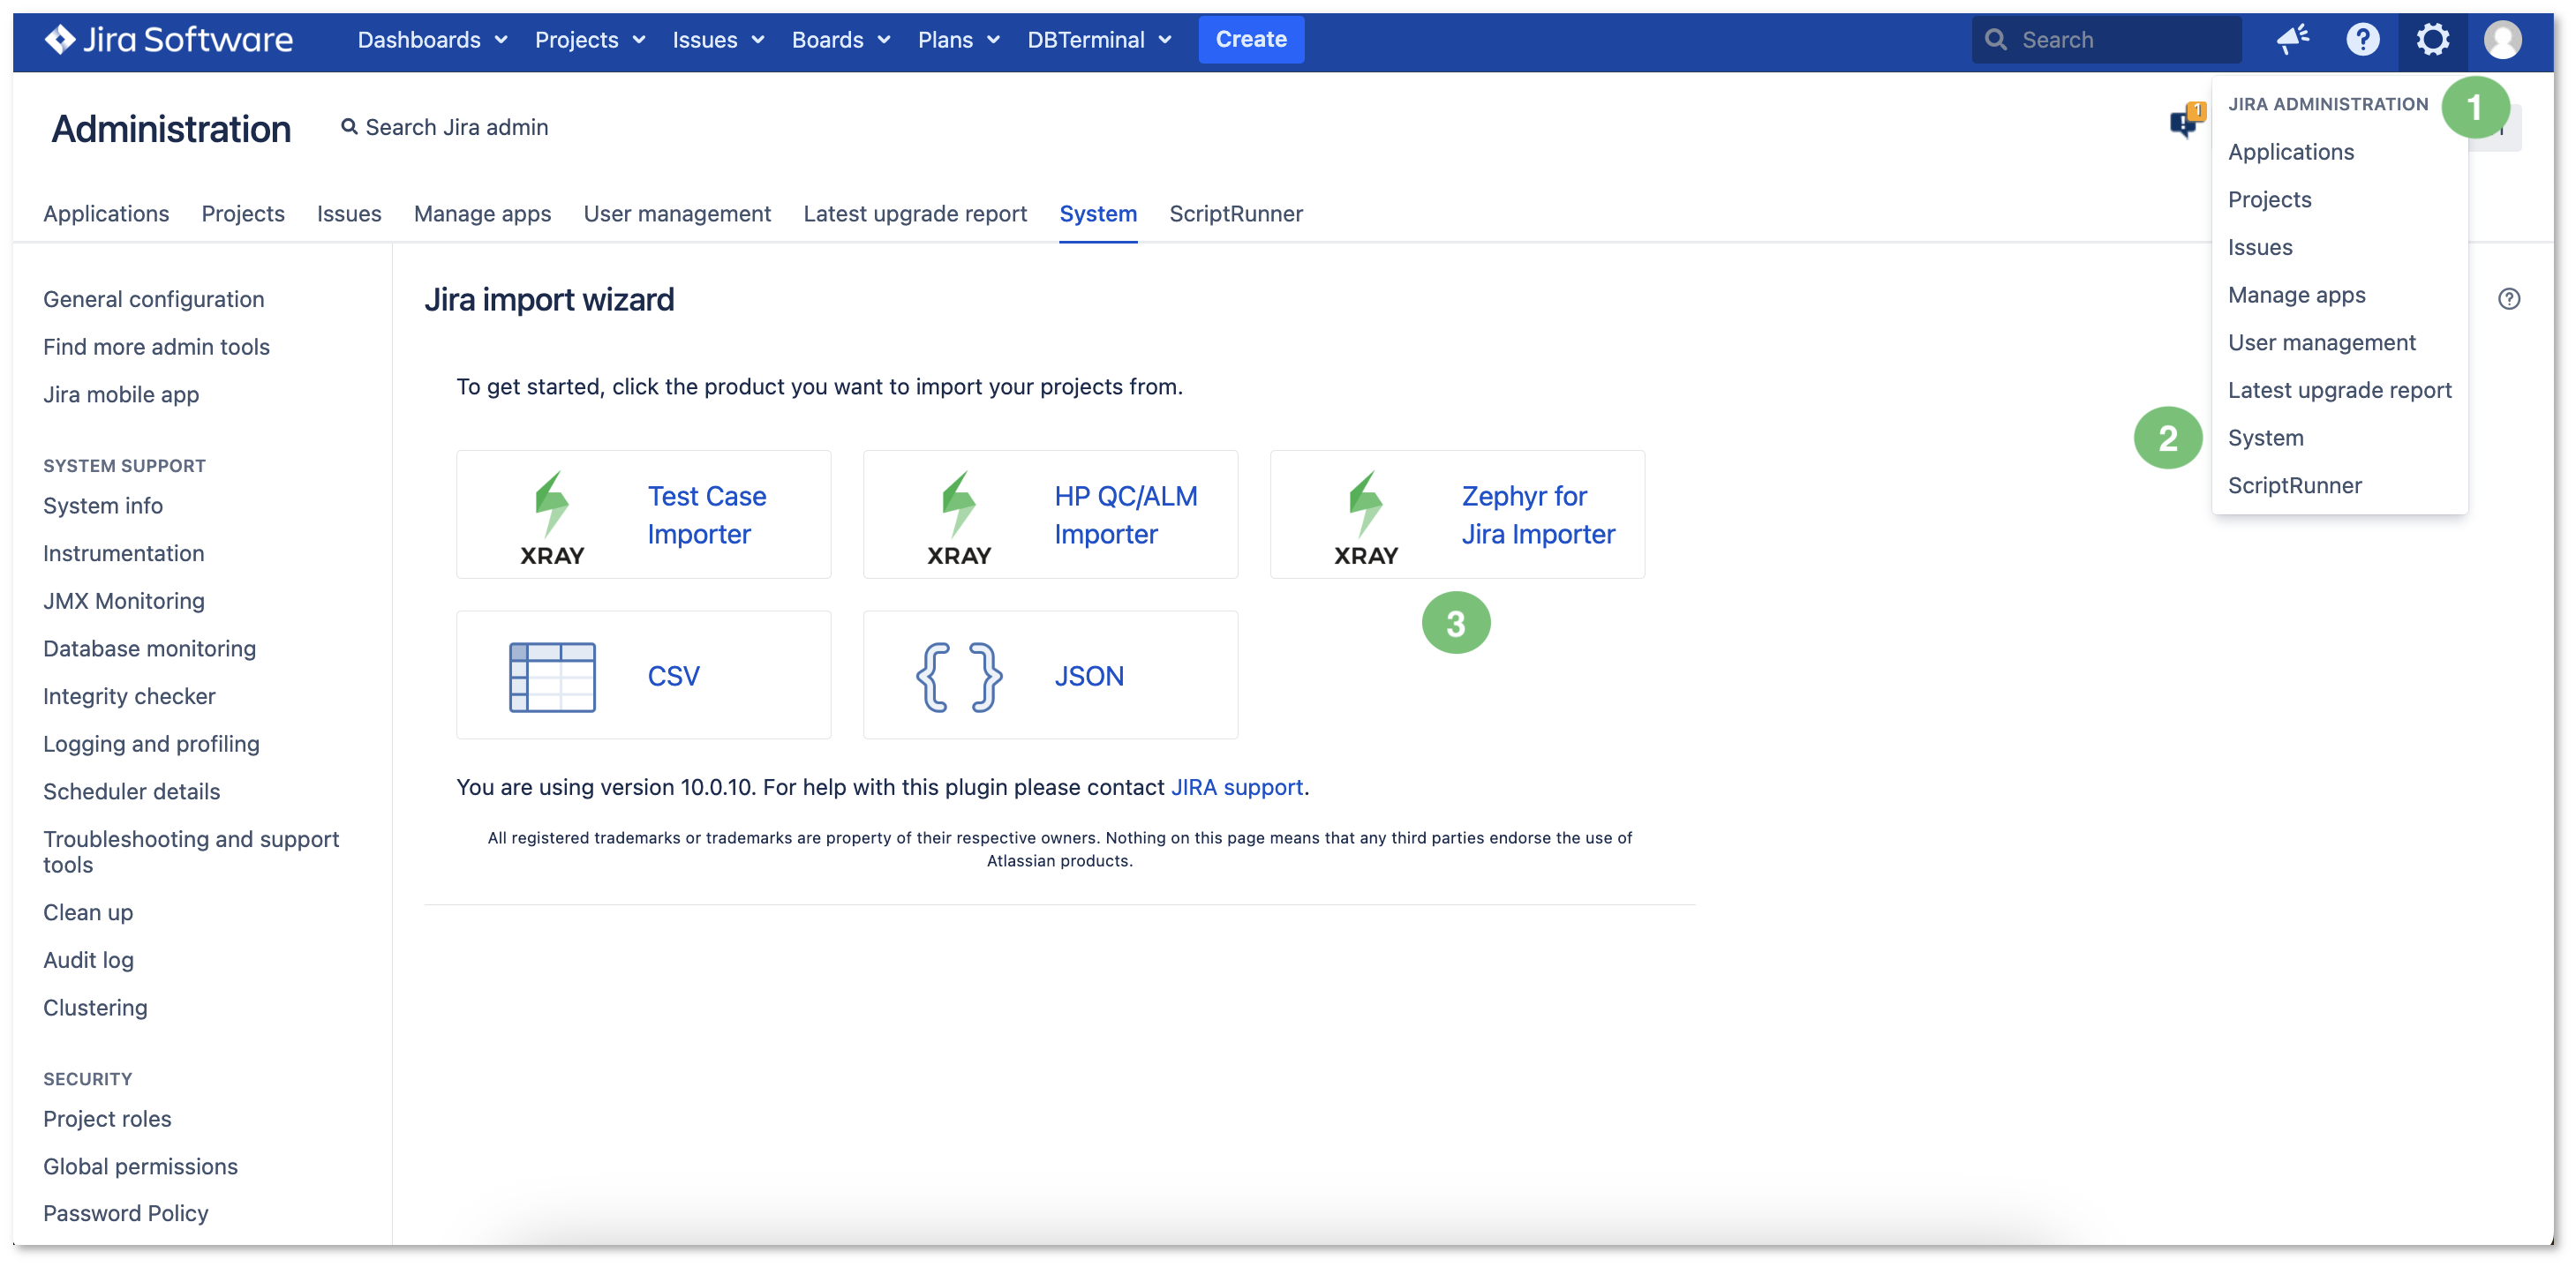Click the page help circle icon

pyautogui.click(x=2508, y=299)
